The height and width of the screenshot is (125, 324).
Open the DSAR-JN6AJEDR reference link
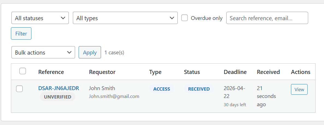(x=58, y=88)
